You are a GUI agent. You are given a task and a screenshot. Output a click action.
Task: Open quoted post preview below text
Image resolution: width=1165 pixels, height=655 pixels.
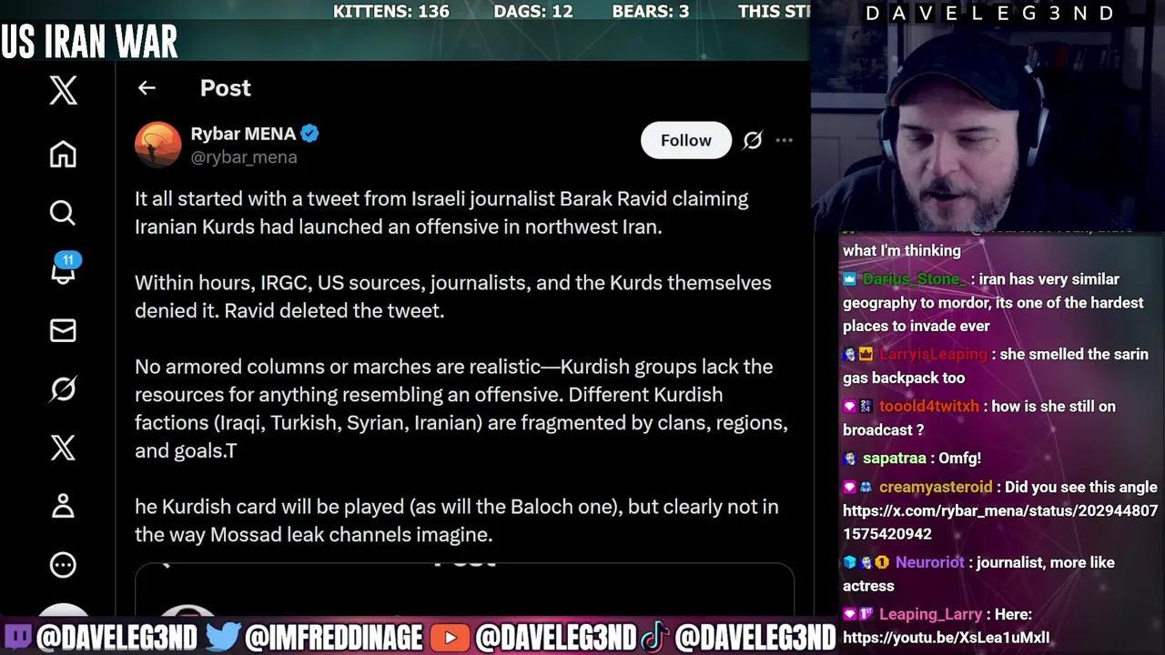pyautogui.click(x=464, y=589)
